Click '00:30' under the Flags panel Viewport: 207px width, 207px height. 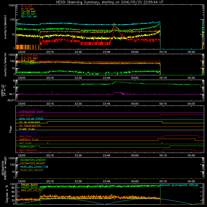tap(191, 156)
